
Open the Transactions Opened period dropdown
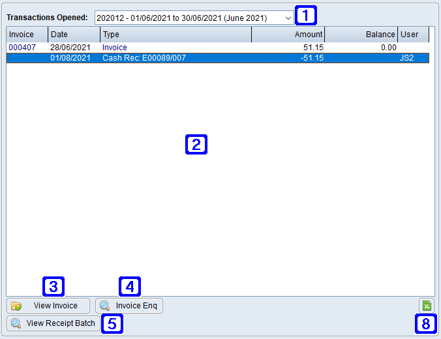(194, 18)
